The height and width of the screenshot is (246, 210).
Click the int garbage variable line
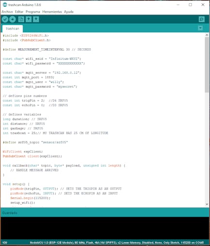pyautogui.click(x=23, y=128)
